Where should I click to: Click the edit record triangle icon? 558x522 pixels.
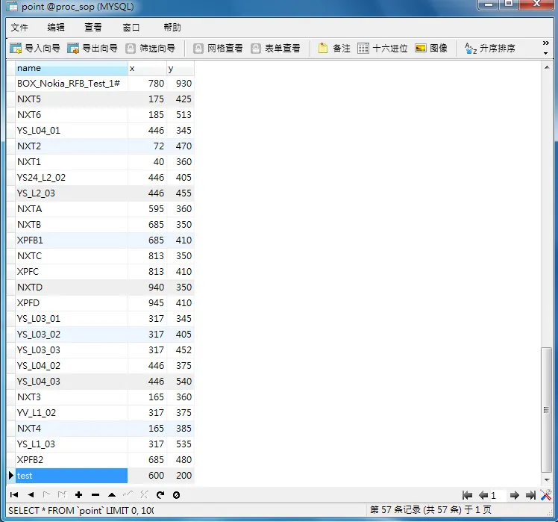pos(112,494)
